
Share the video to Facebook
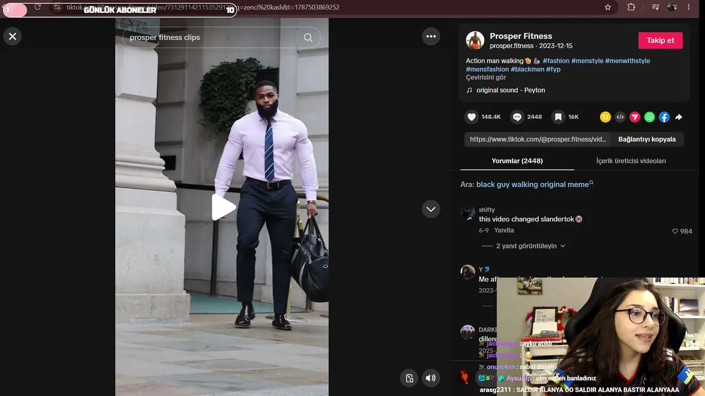(x=664, y=117)
